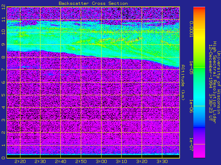The image size is (221, 165).
Task: Click the colorbar label 1e-07
Action: point(191,144)
